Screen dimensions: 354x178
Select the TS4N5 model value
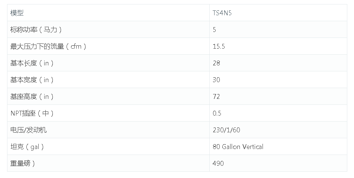pyautogui.click(x=222, y=13)
